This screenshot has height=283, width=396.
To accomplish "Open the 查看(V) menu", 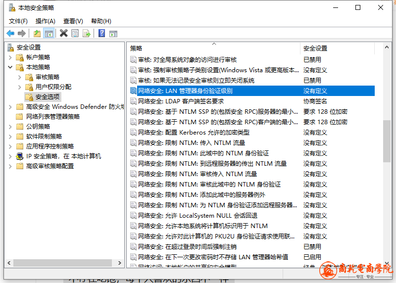I will (x=73, y=21).
